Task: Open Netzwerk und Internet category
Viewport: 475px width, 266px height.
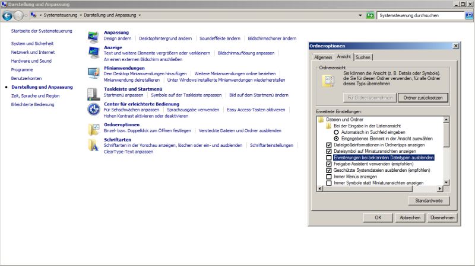Action: click(x=33, y=52)
